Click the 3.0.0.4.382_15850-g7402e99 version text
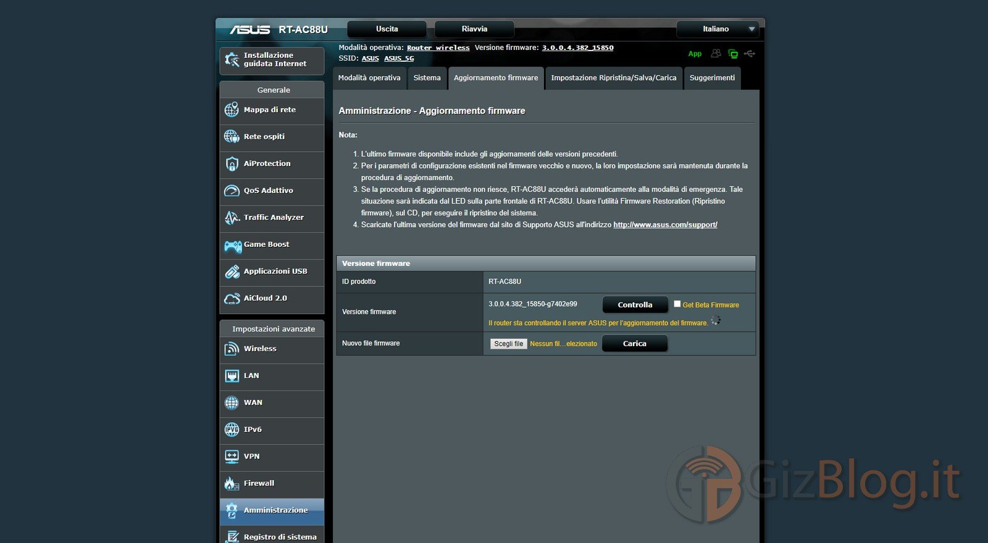 point(532,304)
